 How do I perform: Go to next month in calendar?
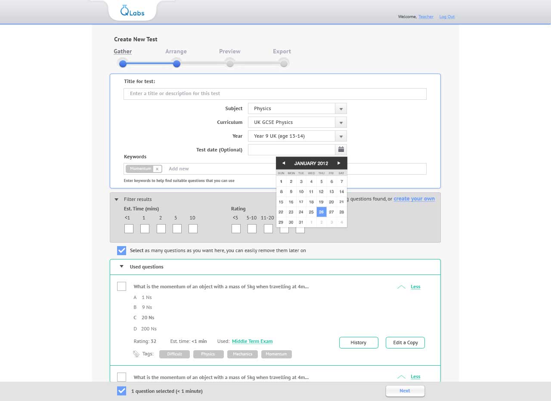(339, 163)
